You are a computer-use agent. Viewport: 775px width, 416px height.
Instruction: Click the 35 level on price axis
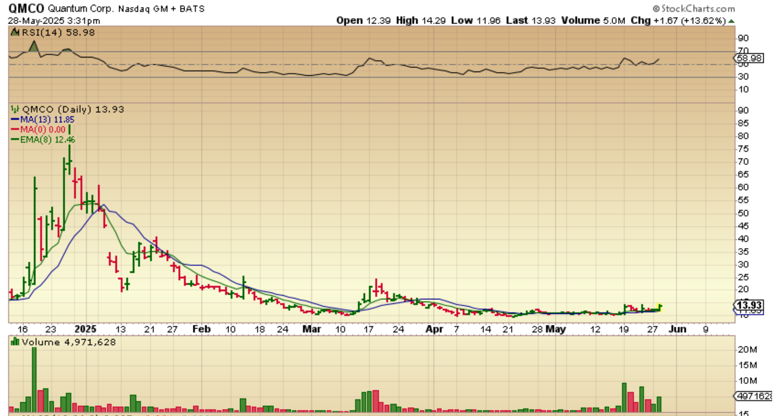[x=743, y=252]
